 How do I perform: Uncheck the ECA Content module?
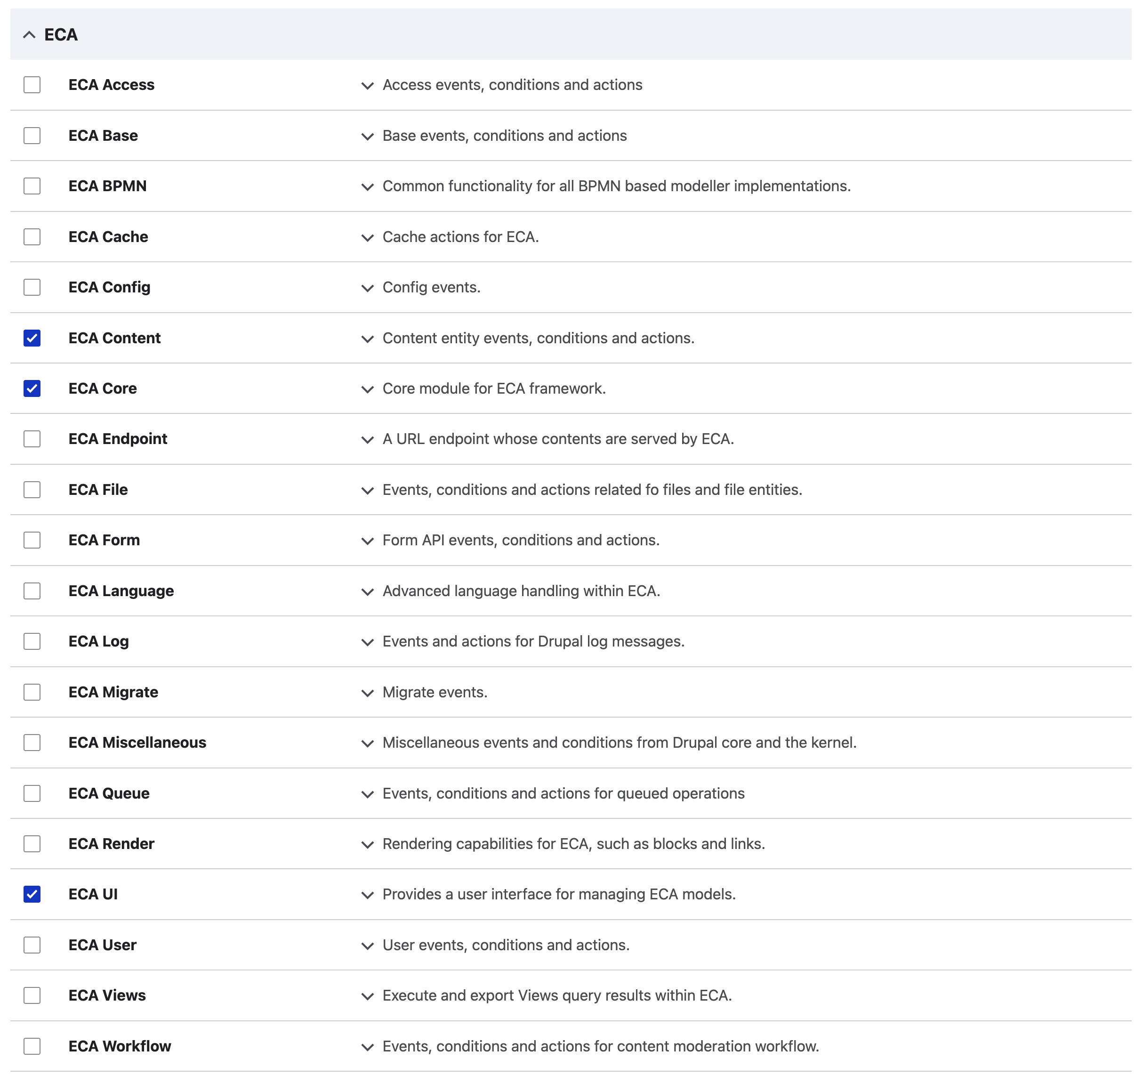(32, 338)
